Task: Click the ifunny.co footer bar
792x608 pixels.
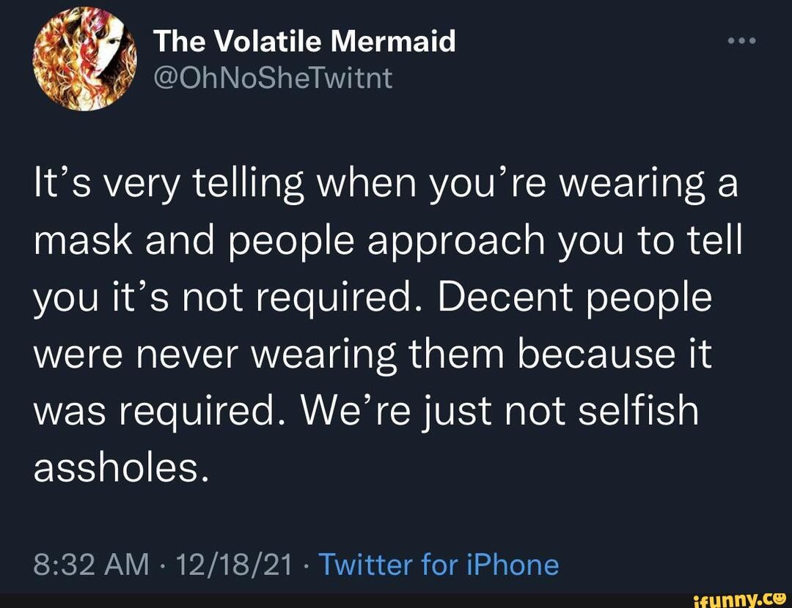Action: tap(396, 598)
